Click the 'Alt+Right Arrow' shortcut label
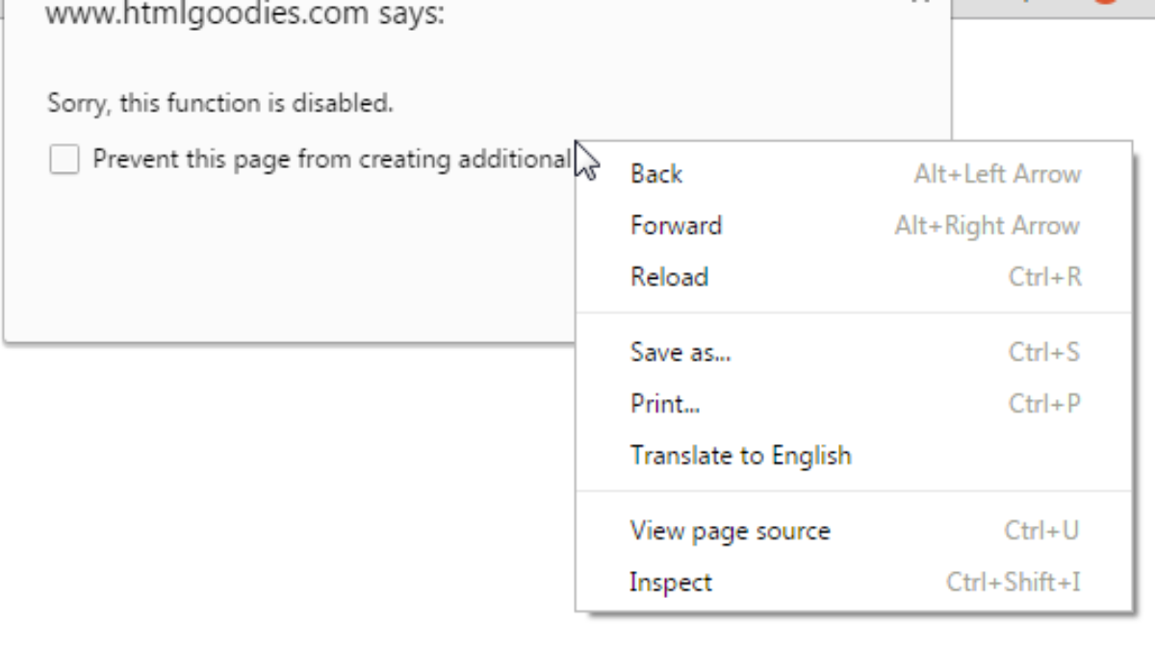Viewport: 1155px width, 649px height. click(x=987, y=226)
